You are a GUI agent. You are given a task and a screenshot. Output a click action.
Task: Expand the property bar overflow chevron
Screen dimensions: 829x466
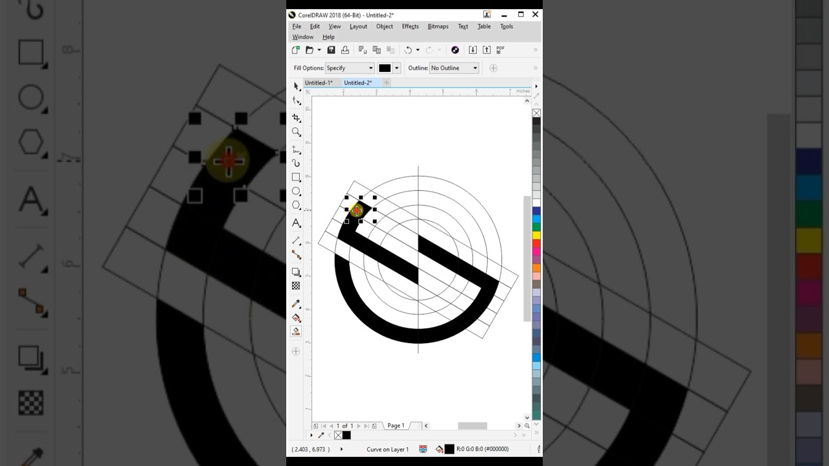pyautogui.click(x=536, y=68)
